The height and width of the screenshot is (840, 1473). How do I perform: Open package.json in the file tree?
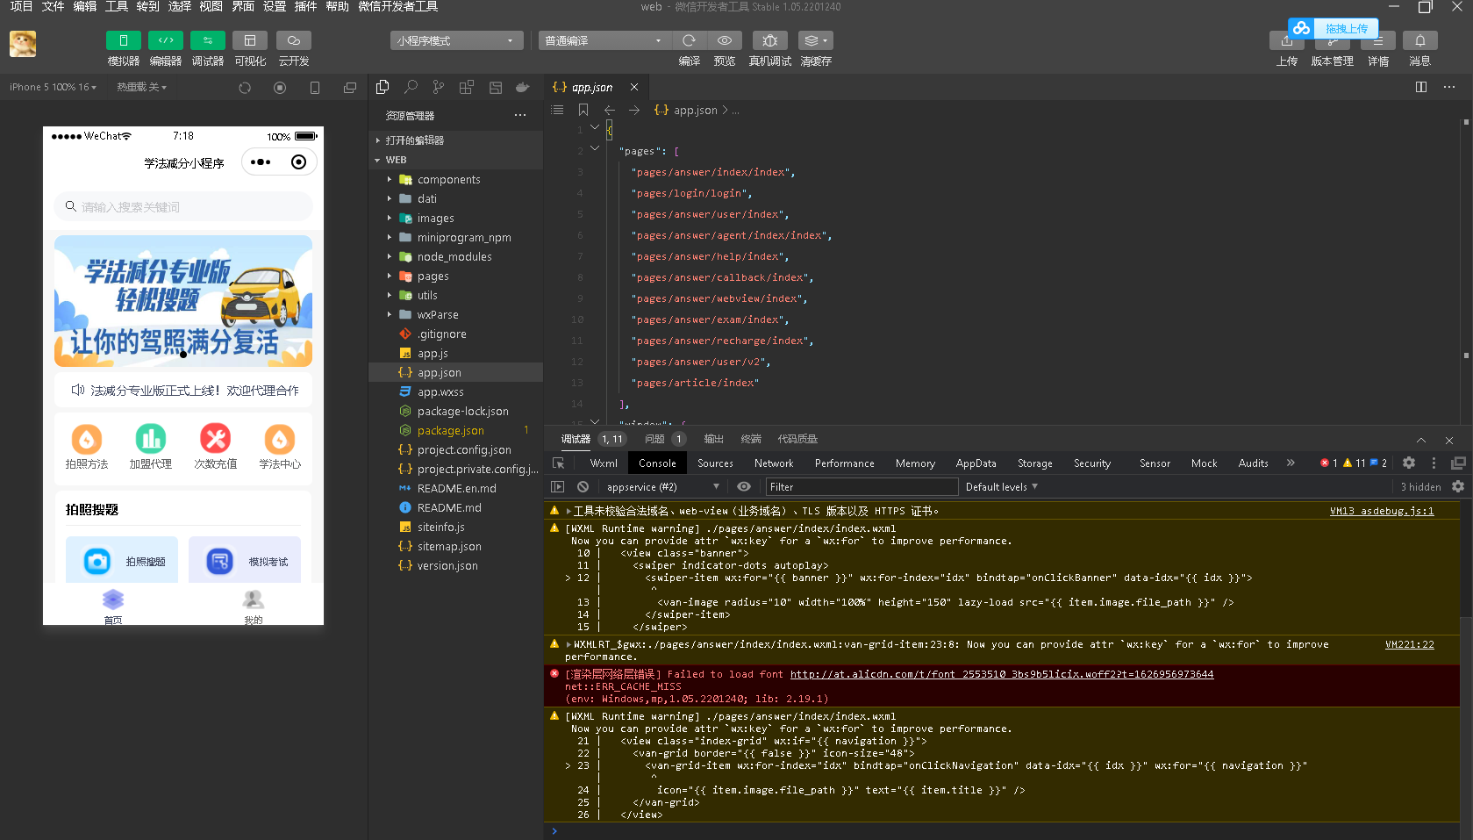pyautogui.click(x=450, y=430)
